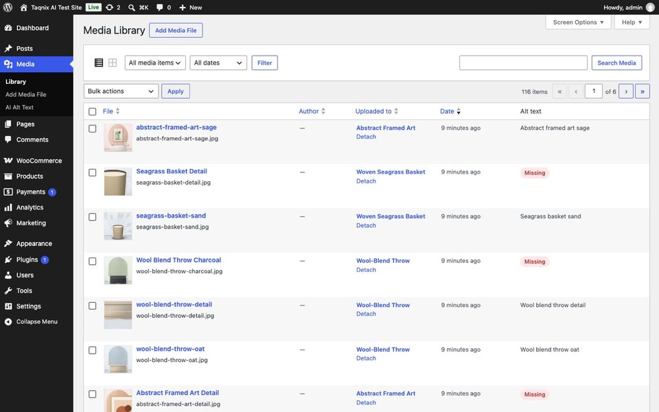This screenshot has width=659, height=412.
Task: Open the comments bubble icon in admin bar
Action: [159, 8]
